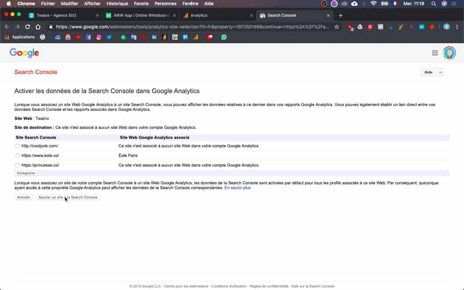Open the Afficher menu
464x290 pixels.
(92, 3)
